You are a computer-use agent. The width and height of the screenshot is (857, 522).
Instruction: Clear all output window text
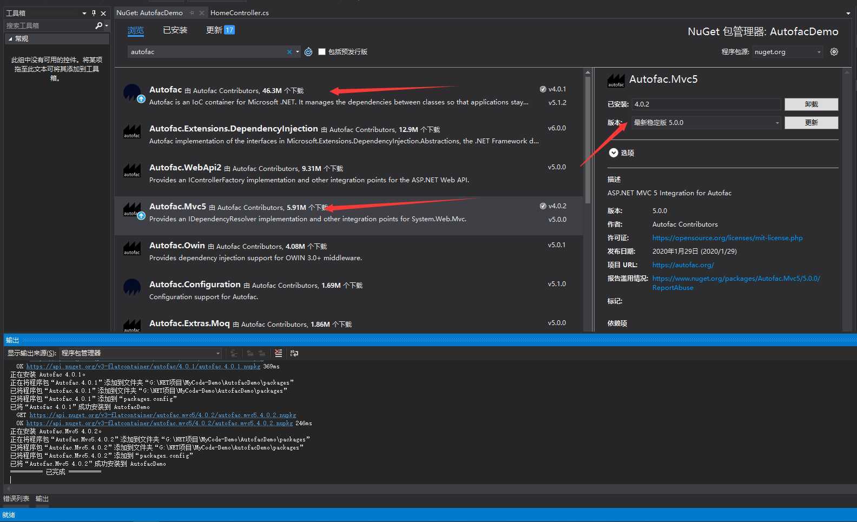[278, 353]
